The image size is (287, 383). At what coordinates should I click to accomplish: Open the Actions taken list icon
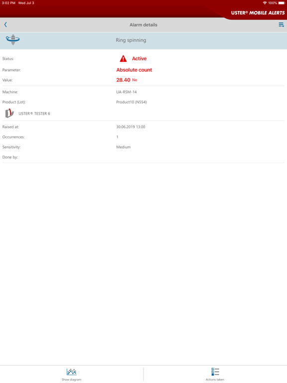pos(215,372)
